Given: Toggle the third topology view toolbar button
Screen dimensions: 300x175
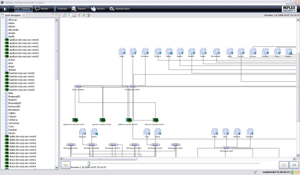Looking at the screenshot, I should [x=74, y=15].
